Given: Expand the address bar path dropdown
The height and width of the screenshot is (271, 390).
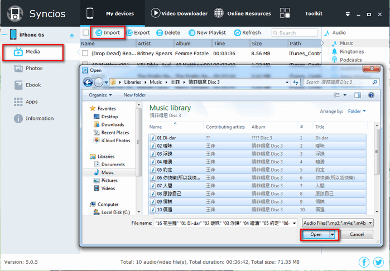Looking at the screenshot, I should (287, 82).
